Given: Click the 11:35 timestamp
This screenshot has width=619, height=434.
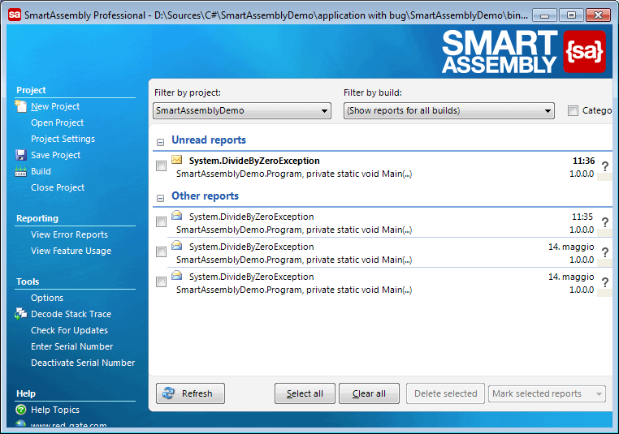Looking at the screenshot, I should pyautogui.click(x=582, y=217).
